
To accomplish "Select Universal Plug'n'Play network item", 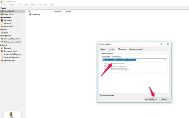I will [x=12, y=39].
